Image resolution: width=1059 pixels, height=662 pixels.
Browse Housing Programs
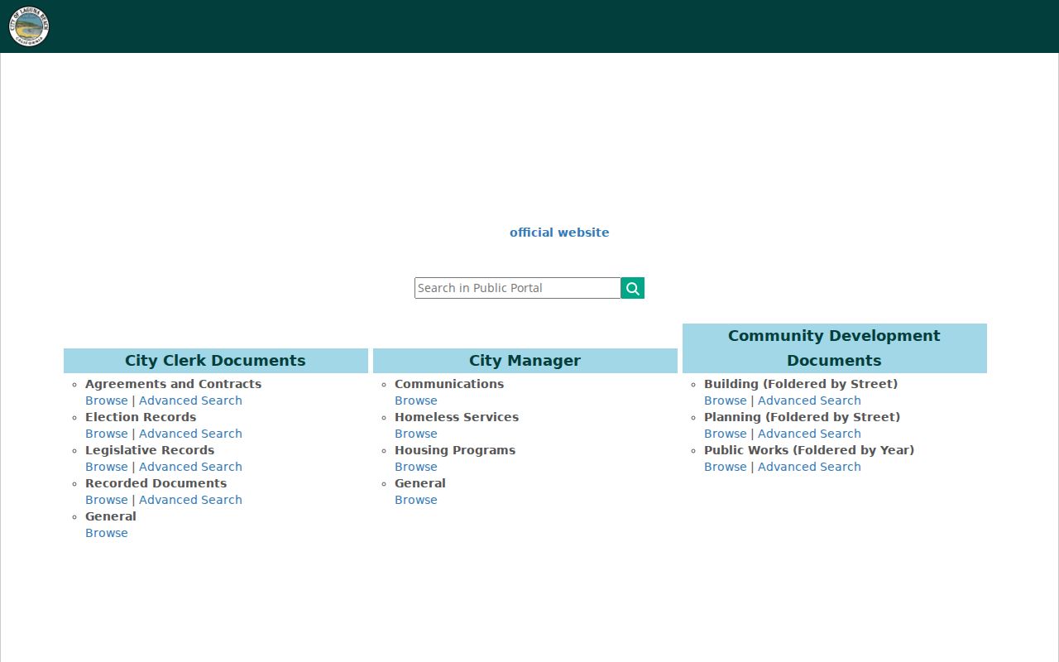coord(416,467)
